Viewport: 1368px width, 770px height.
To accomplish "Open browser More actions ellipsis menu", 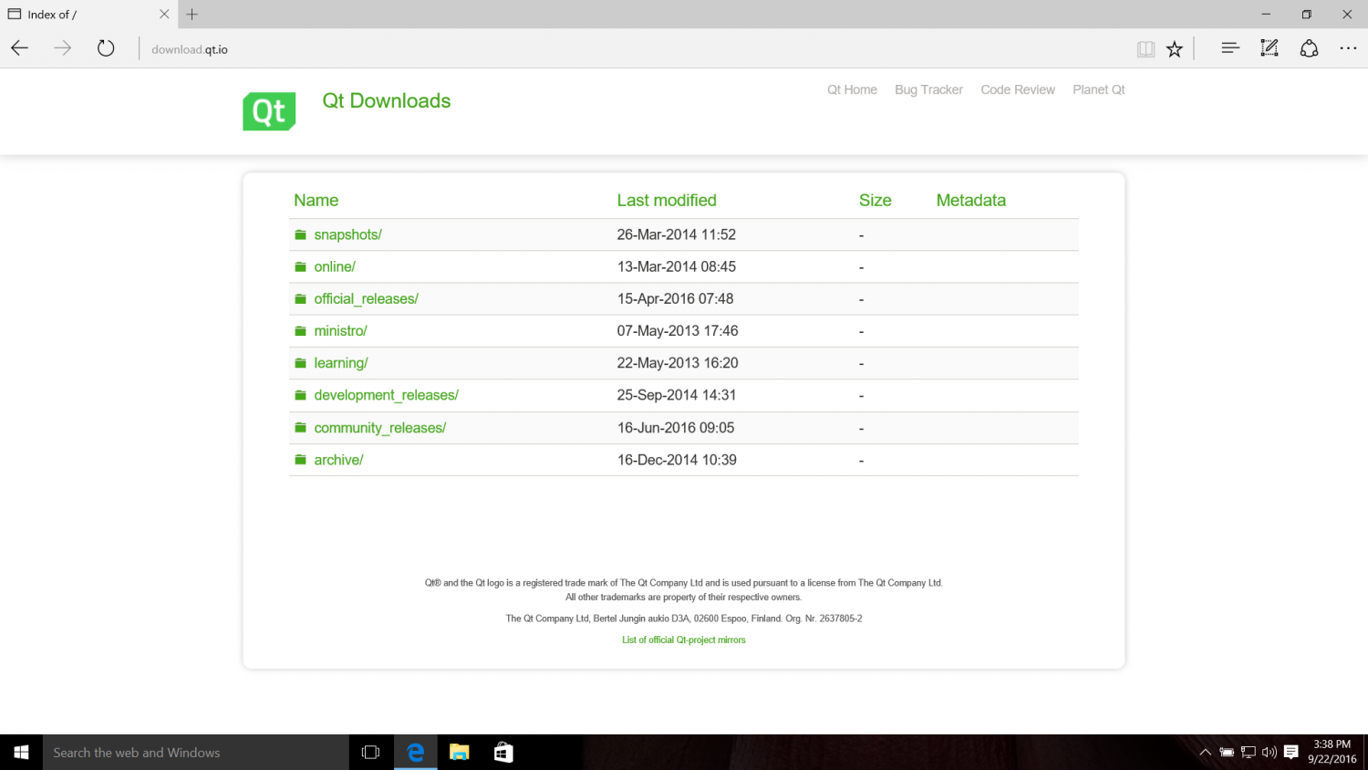I will (1348, 49).
